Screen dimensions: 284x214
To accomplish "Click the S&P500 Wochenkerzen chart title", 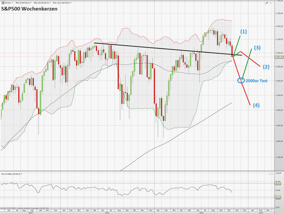I will (29, 9).
